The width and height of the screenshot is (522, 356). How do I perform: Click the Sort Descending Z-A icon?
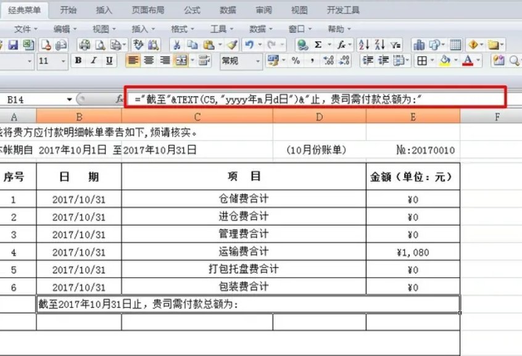380,44
